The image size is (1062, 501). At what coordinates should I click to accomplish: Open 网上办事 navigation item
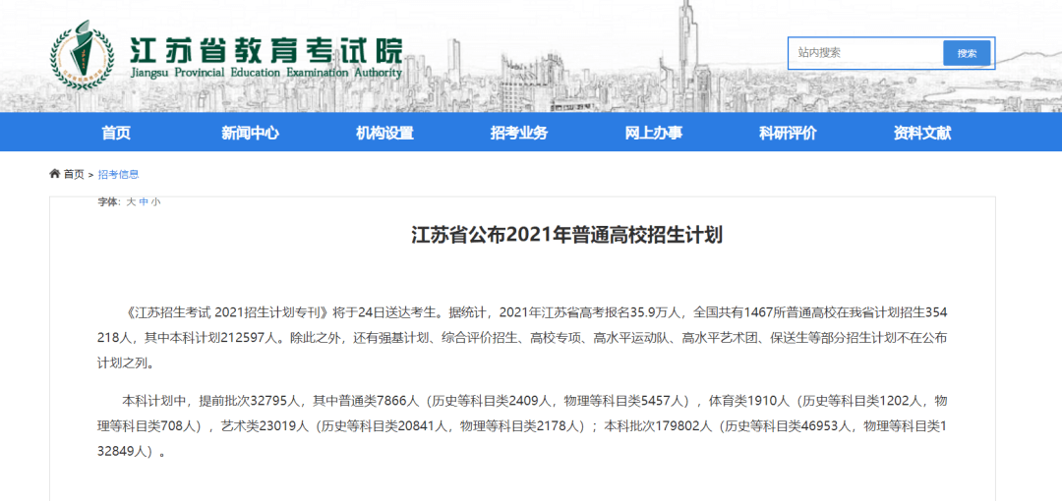pyautogui.click(x=654, y=133)
